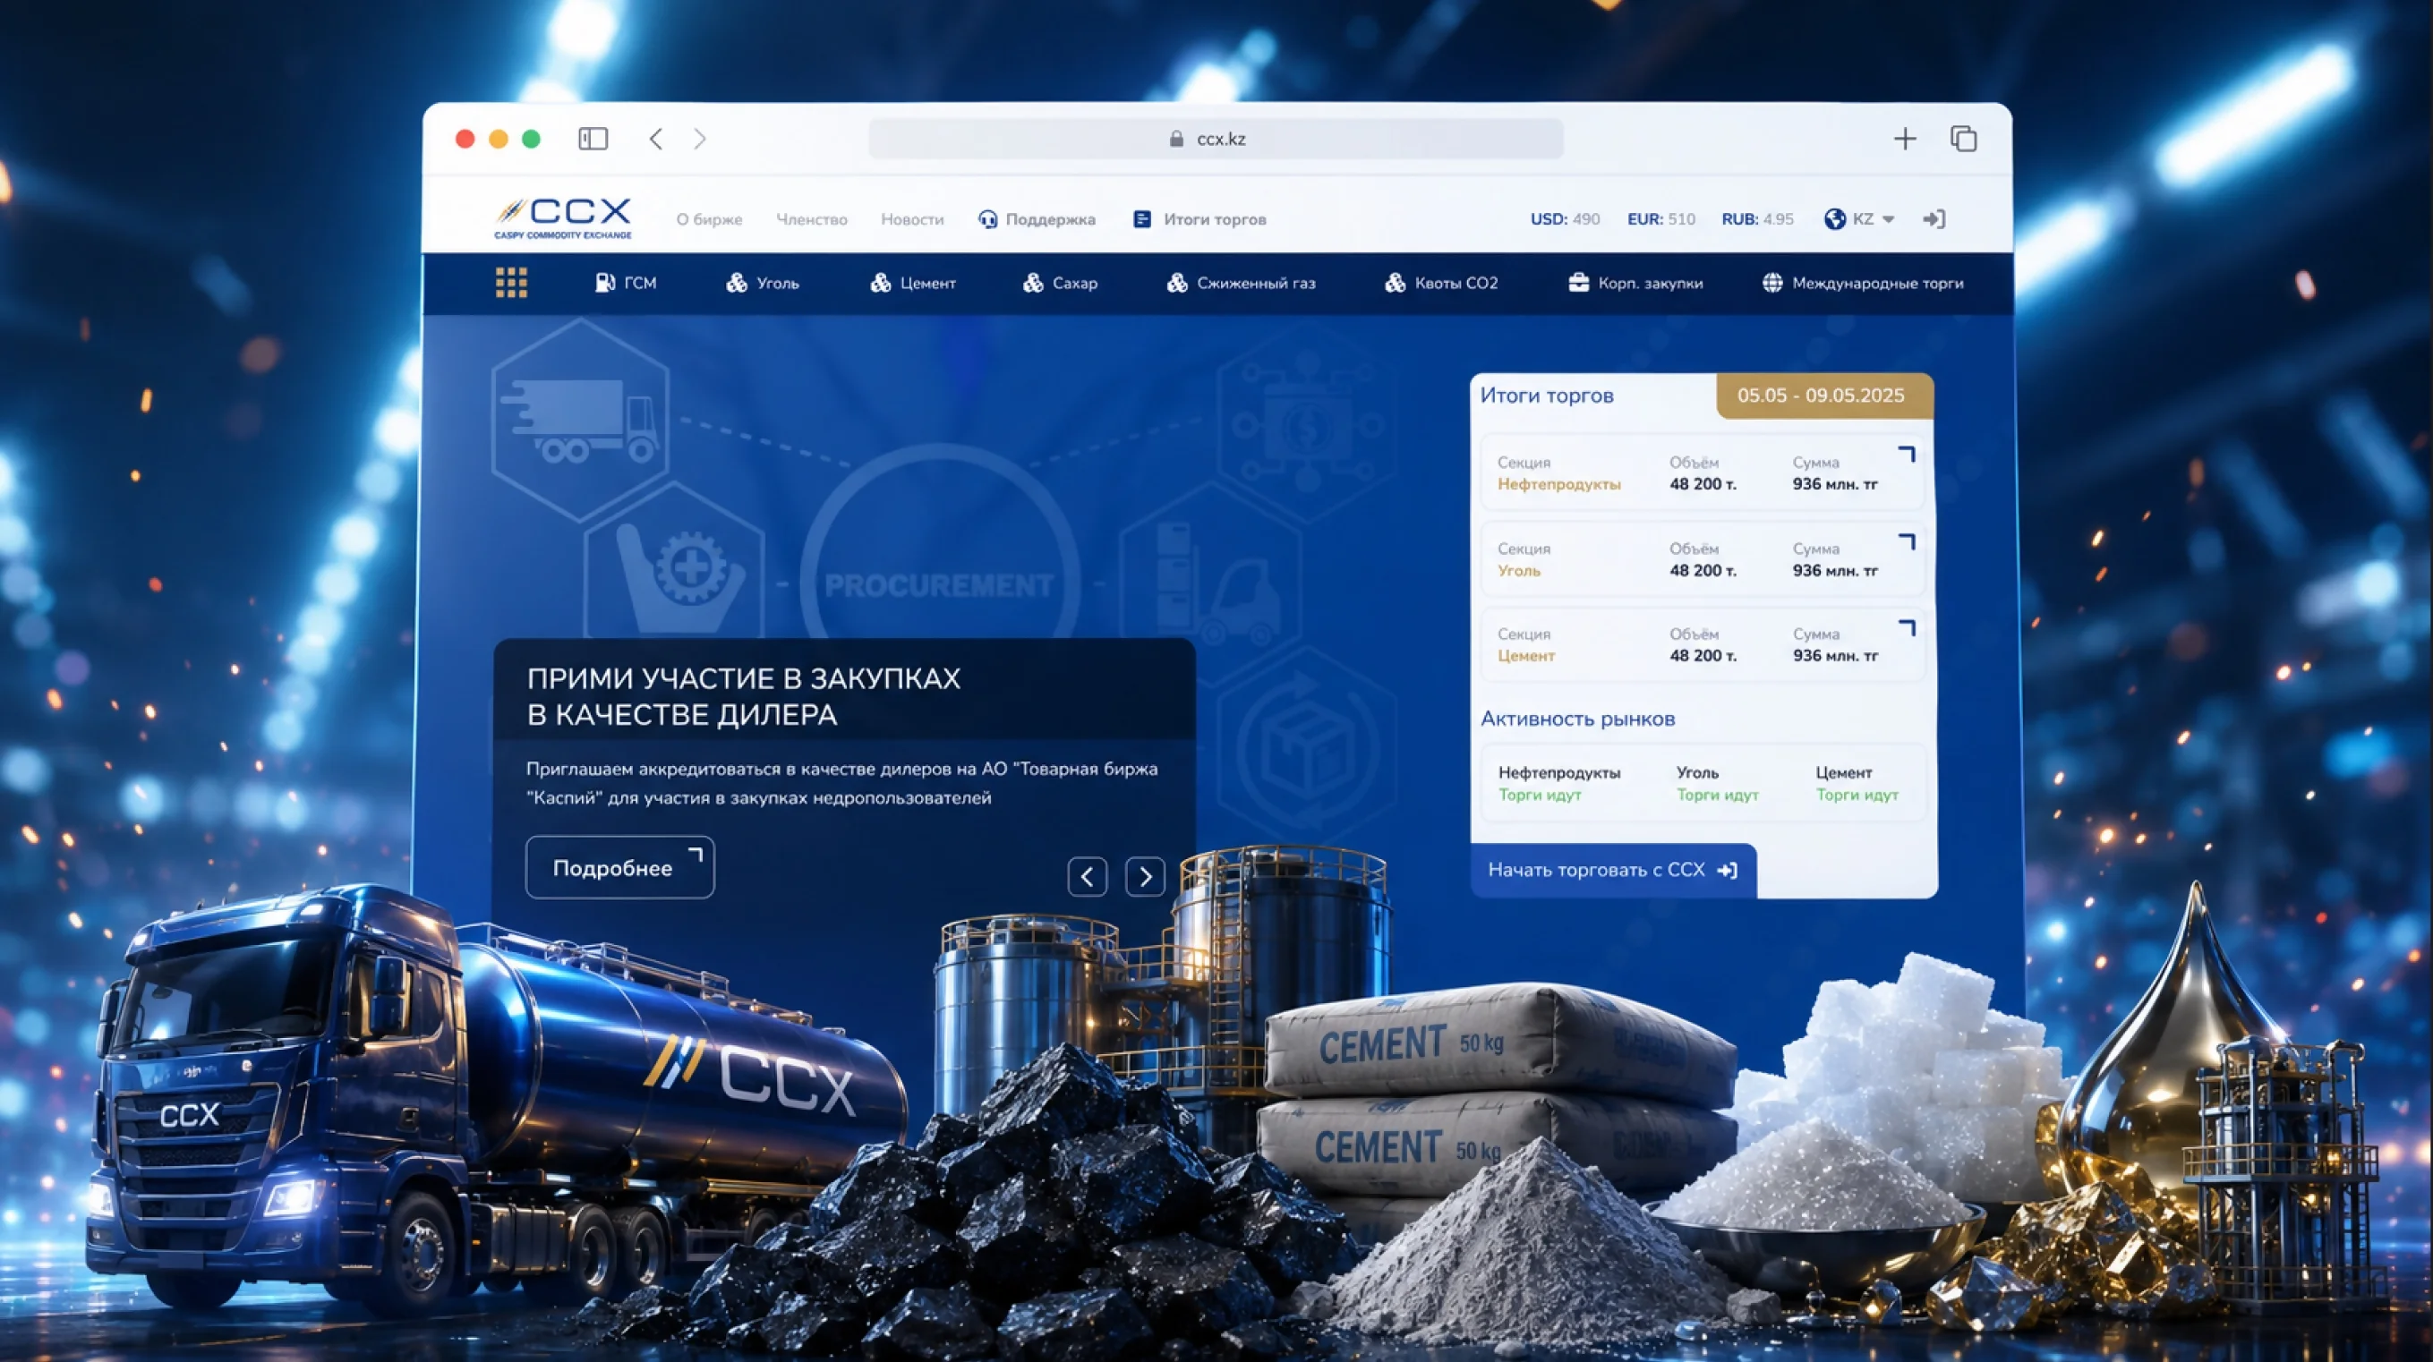2433x1362 pixels.
Task: Click Начать торговать с ССХ button
Action: 1613,870
